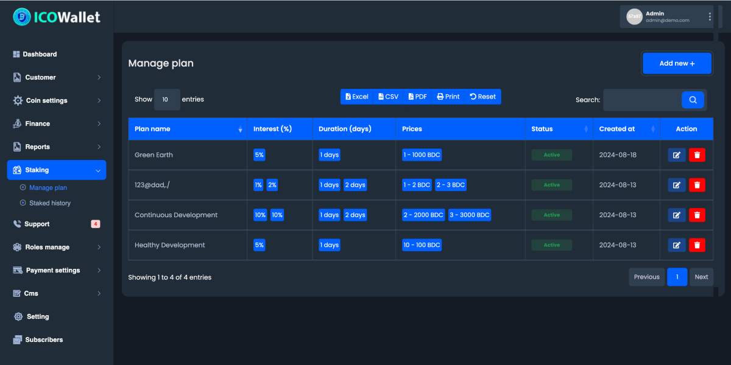Select the edit icon for Green Earth plan
Image resolution: width=731 pixels, height=365 pixels.
(676, 155)
